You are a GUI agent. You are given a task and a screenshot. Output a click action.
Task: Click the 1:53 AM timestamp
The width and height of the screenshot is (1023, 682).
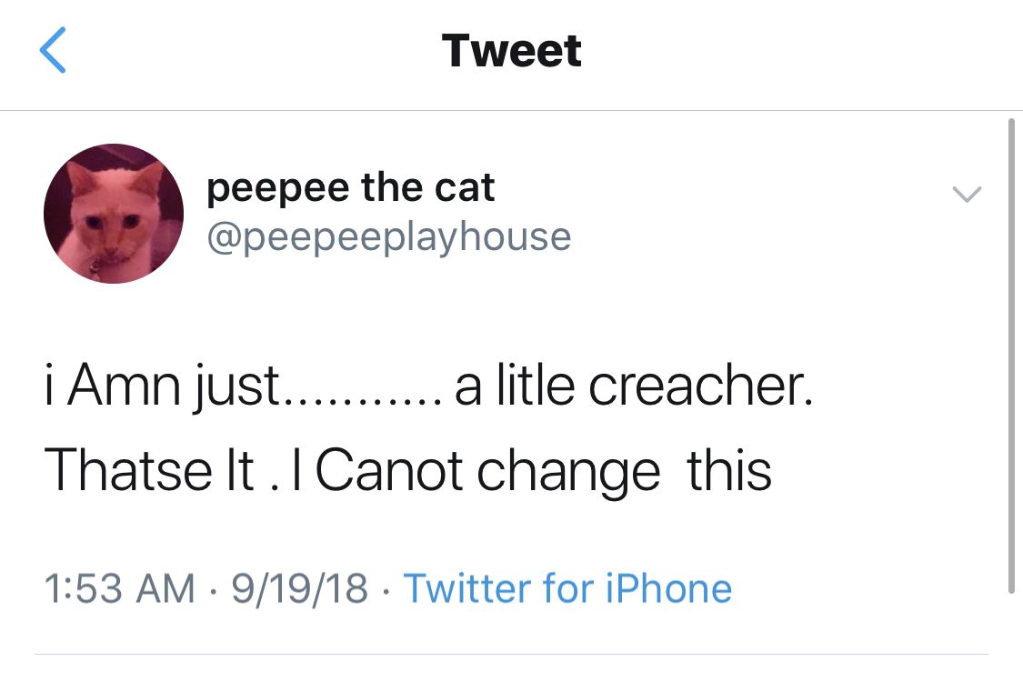coord(119,588)
